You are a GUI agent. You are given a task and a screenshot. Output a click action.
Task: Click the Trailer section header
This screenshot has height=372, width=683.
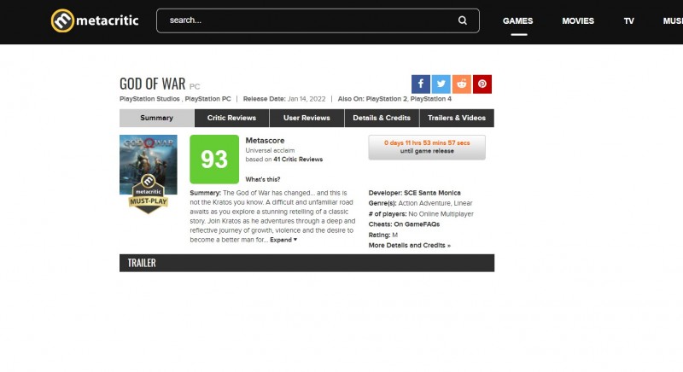306,263
